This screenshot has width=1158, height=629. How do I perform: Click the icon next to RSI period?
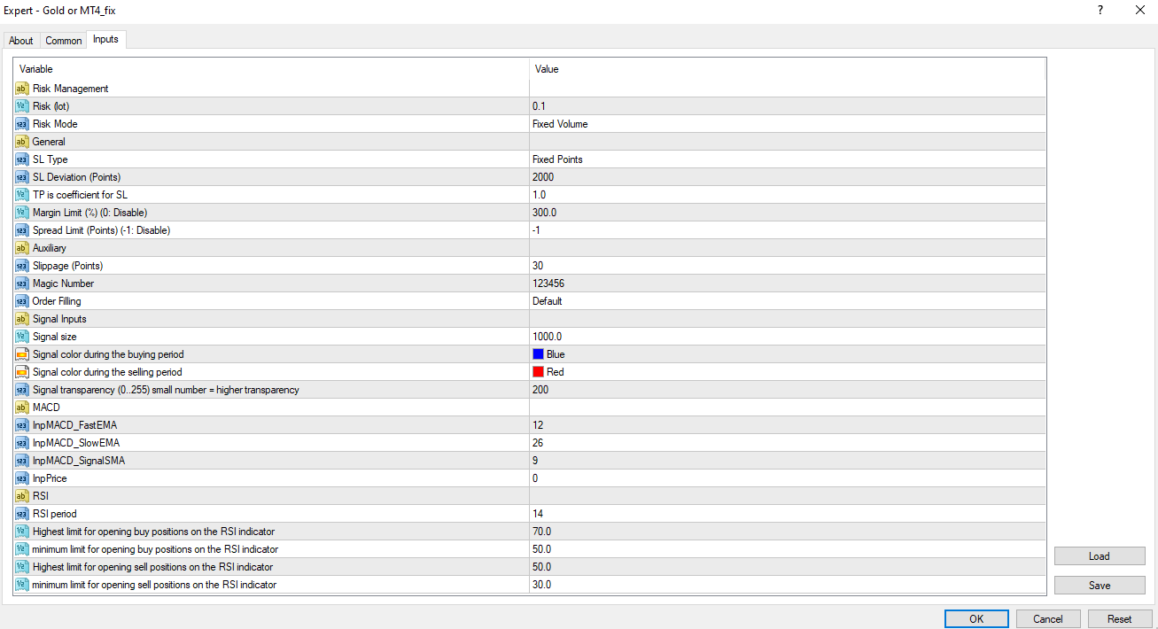coord(22,514)
